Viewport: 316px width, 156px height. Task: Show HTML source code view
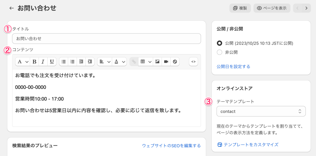pos(193,62)
